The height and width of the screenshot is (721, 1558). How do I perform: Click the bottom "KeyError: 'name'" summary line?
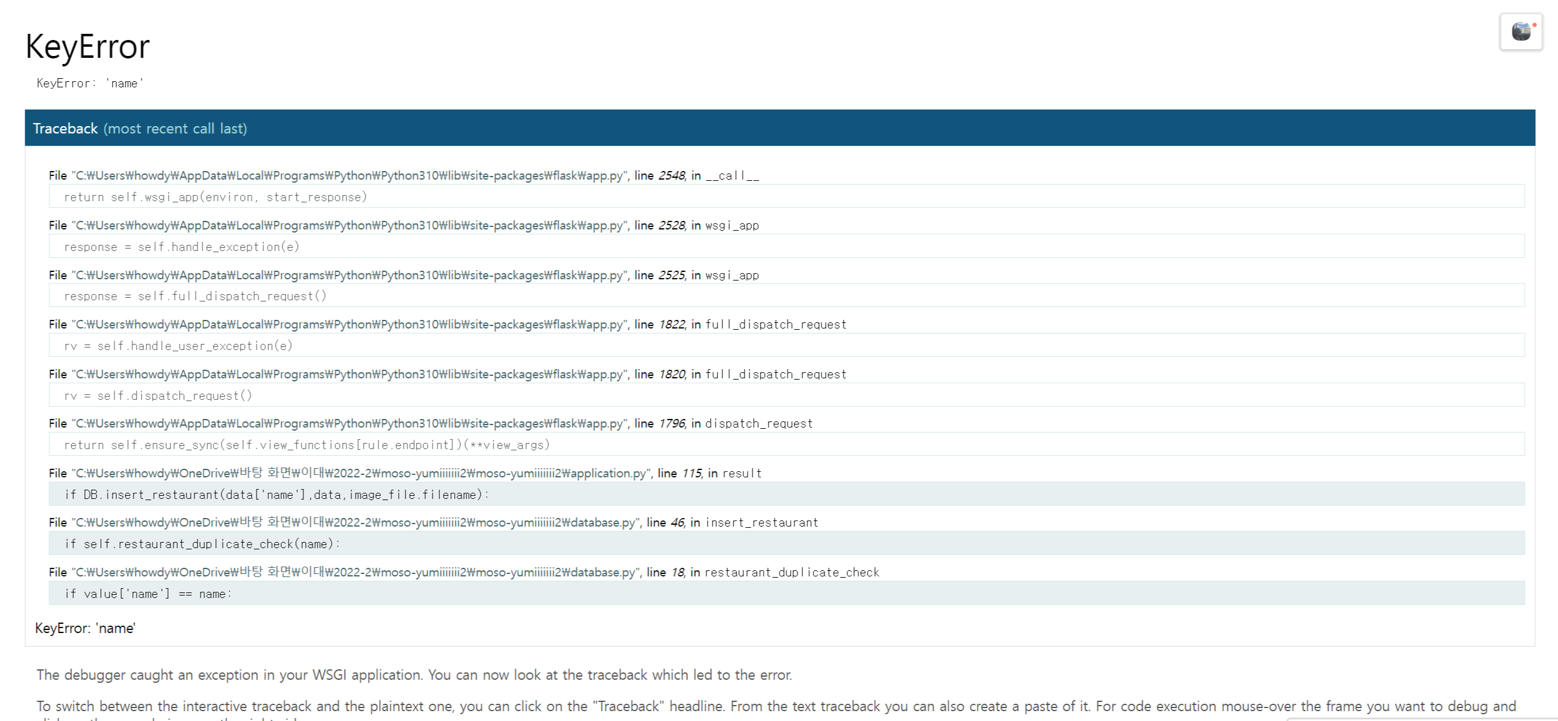pyautogui.click(x=85, y=628)
